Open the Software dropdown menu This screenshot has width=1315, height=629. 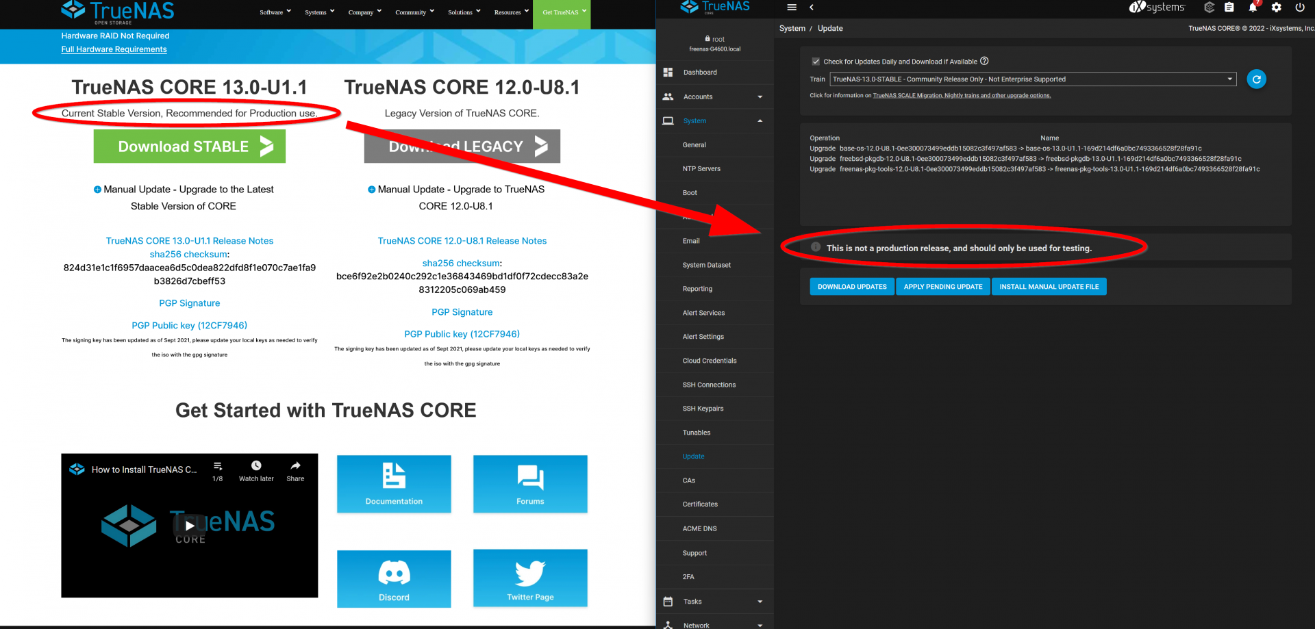pyautogui.click(x=275, y=12)
